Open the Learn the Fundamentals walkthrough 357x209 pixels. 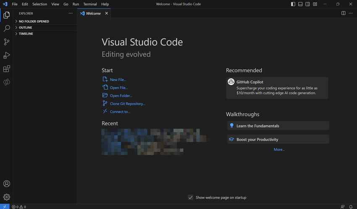click(257, 126)
